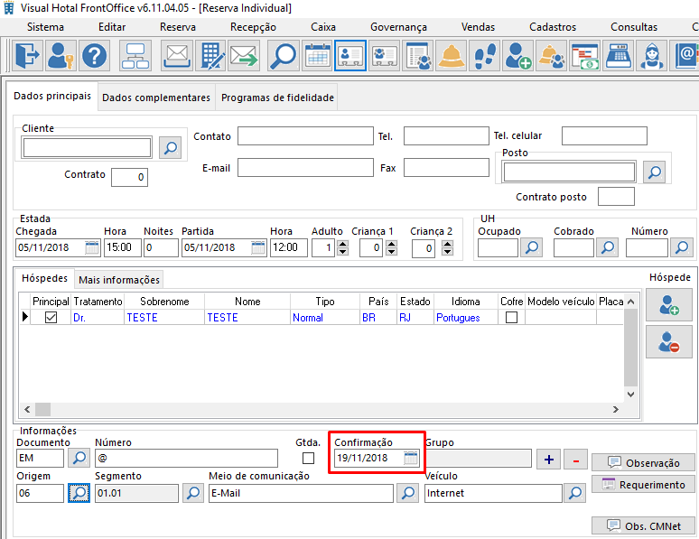Click the exit door toolbar icon
The image size is (699, 539).
tap(28, 56)
